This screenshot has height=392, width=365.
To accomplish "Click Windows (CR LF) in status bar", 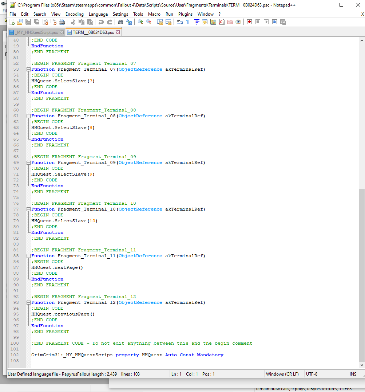I will point(282,374).
